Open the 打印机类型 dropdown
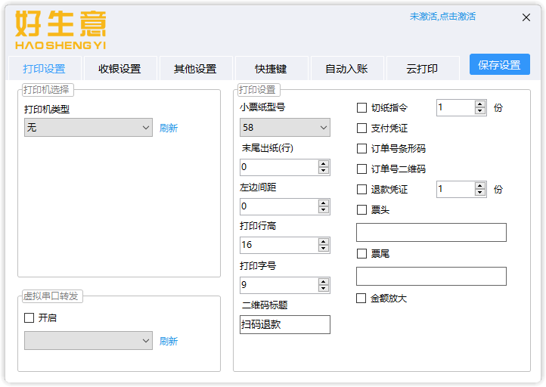This screenshot has height=387, width=546. tap(88, 128)
